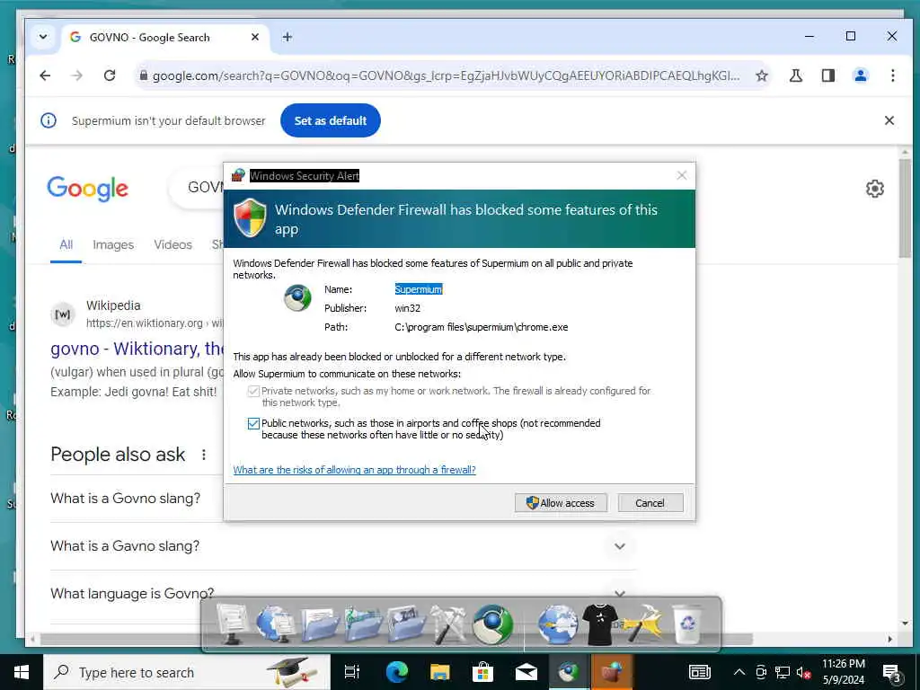920x690 pixels.
Task: Click the news widget icon on taskbar
Action: tap(699, 672)
